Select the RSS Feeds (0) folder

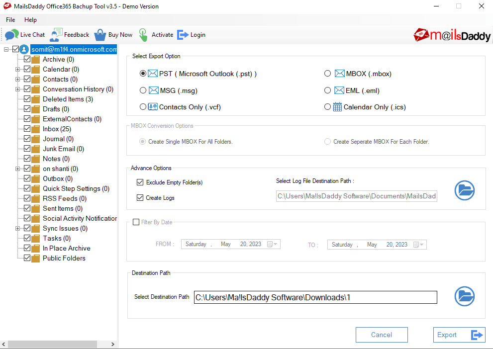[x=65, y=198]
